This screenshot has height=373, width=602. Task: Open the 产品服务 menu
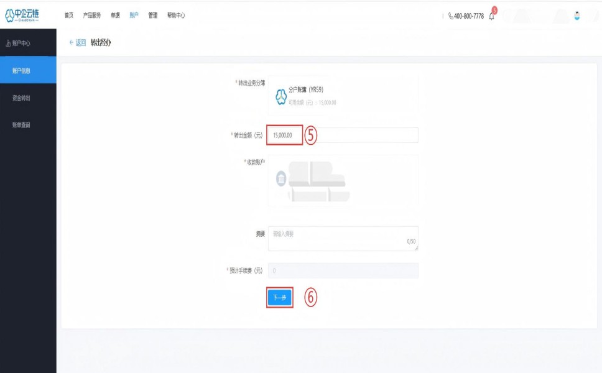[92, 16]
